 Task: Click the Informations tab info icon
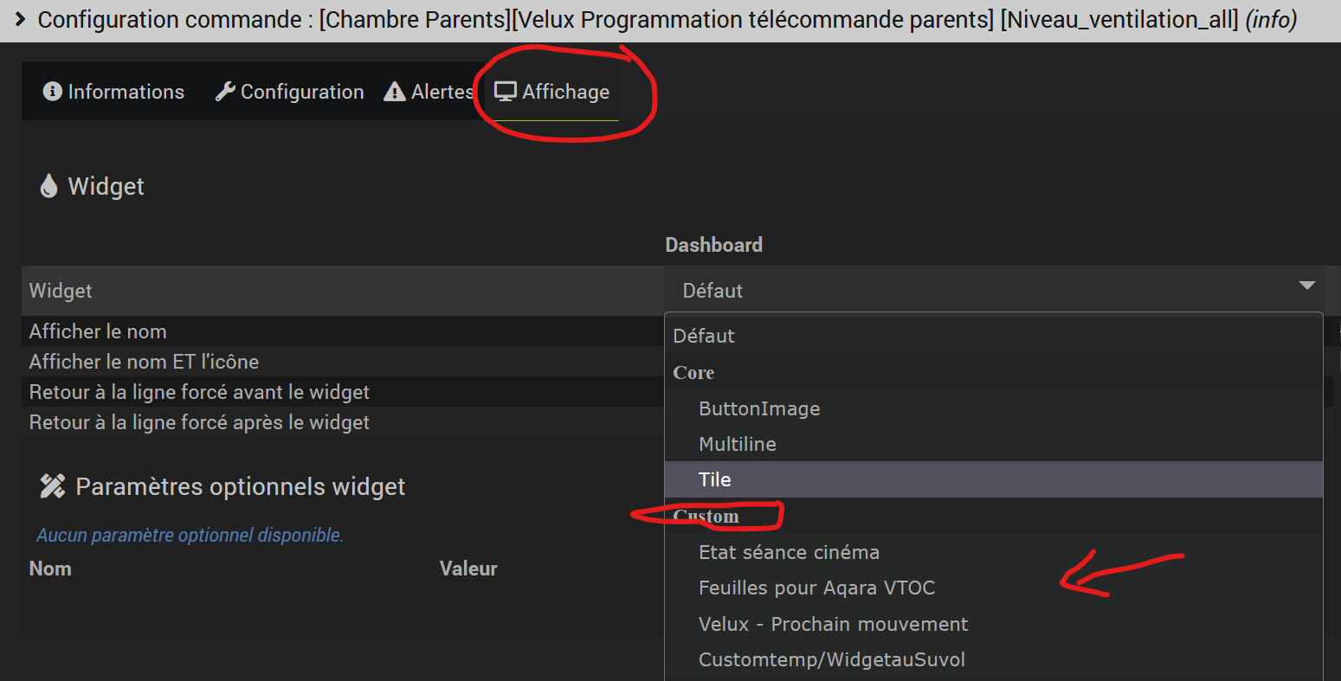[52, 92]
